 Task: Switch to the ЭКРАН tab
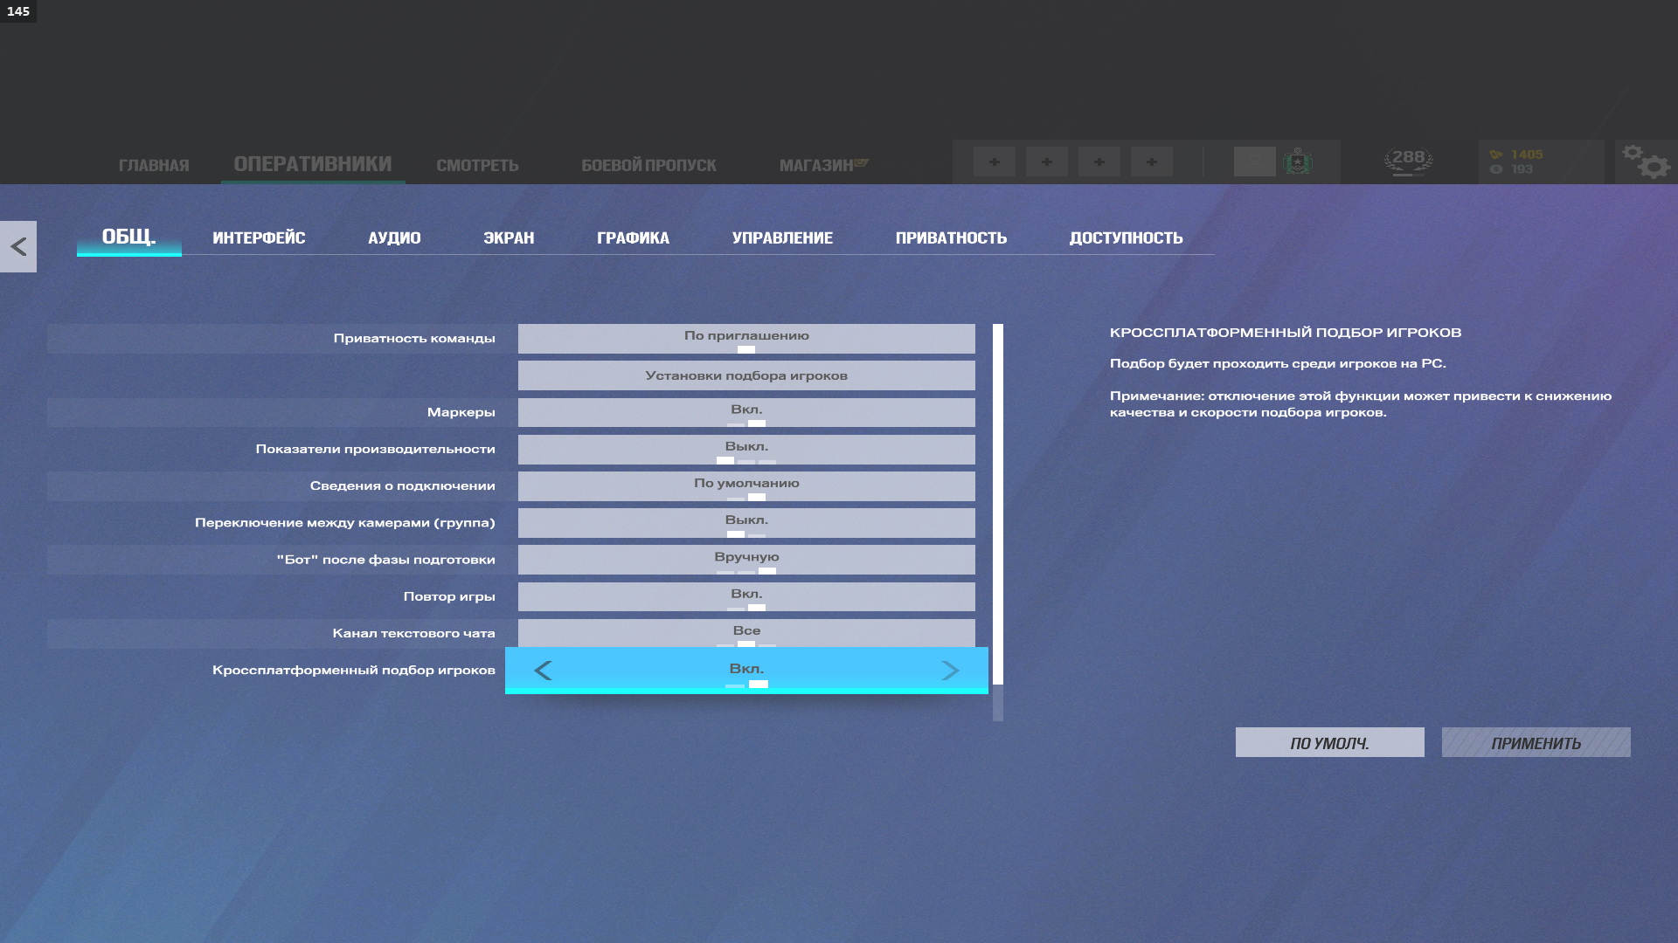pos(509,237)
